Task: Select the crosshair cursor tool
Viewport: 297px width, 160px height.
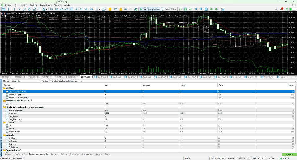Action: point(8,9)
